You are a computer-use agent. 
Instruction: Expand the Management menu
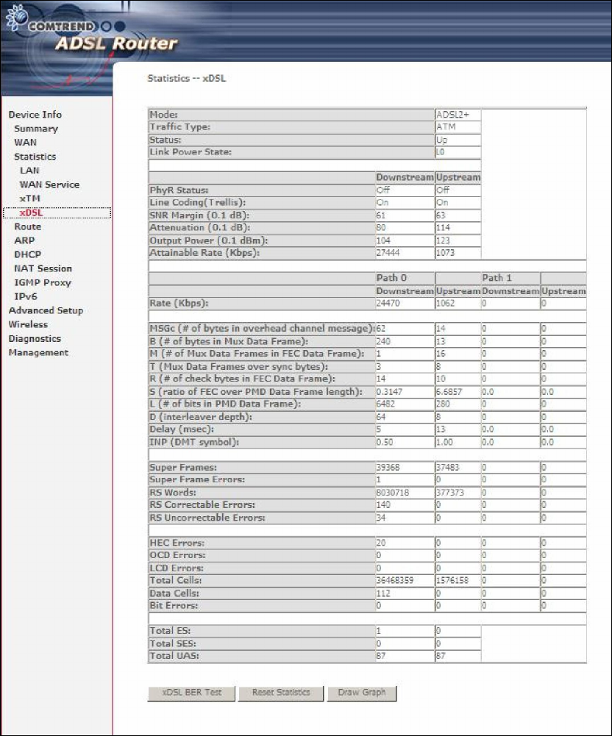click(x=38, y=352)
